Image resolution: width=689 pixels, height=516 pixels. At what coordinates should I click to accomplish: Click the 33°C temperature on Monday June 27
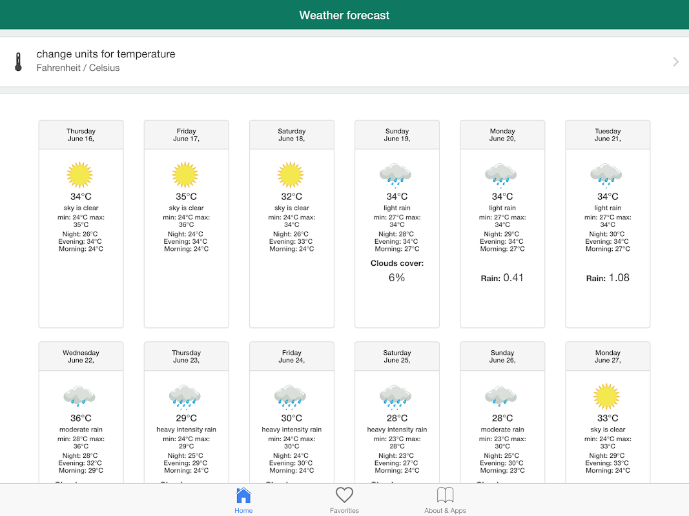tap(608, 418)
